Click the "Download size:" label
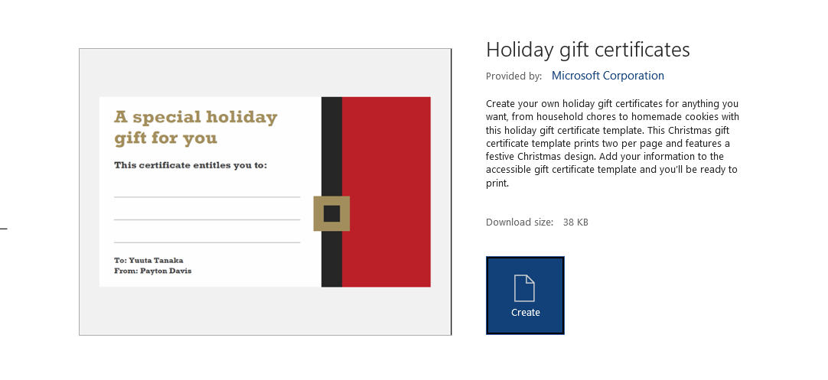 pyautogui.click(x=519, y=222)
